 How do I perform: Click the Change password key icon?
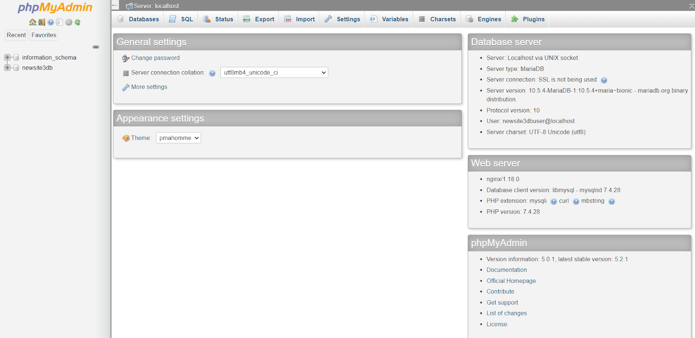(126, 58)
